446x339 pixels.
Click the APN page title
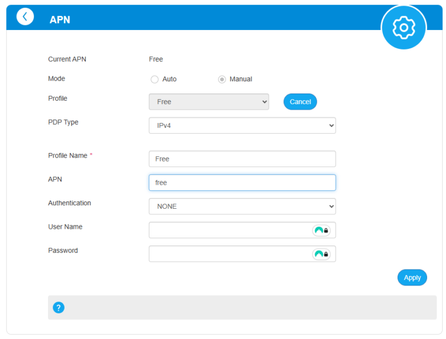tap(60, 19)
